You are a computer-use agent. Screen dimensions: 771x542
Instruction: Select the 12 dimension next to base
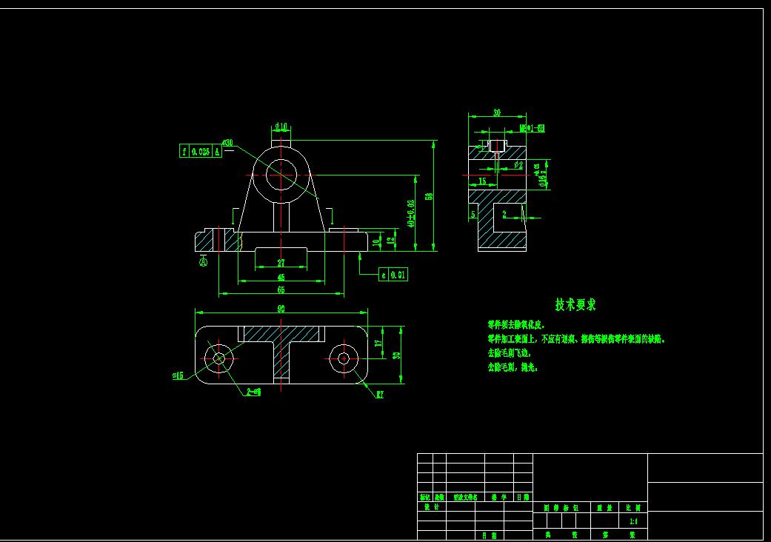point(390,241)
